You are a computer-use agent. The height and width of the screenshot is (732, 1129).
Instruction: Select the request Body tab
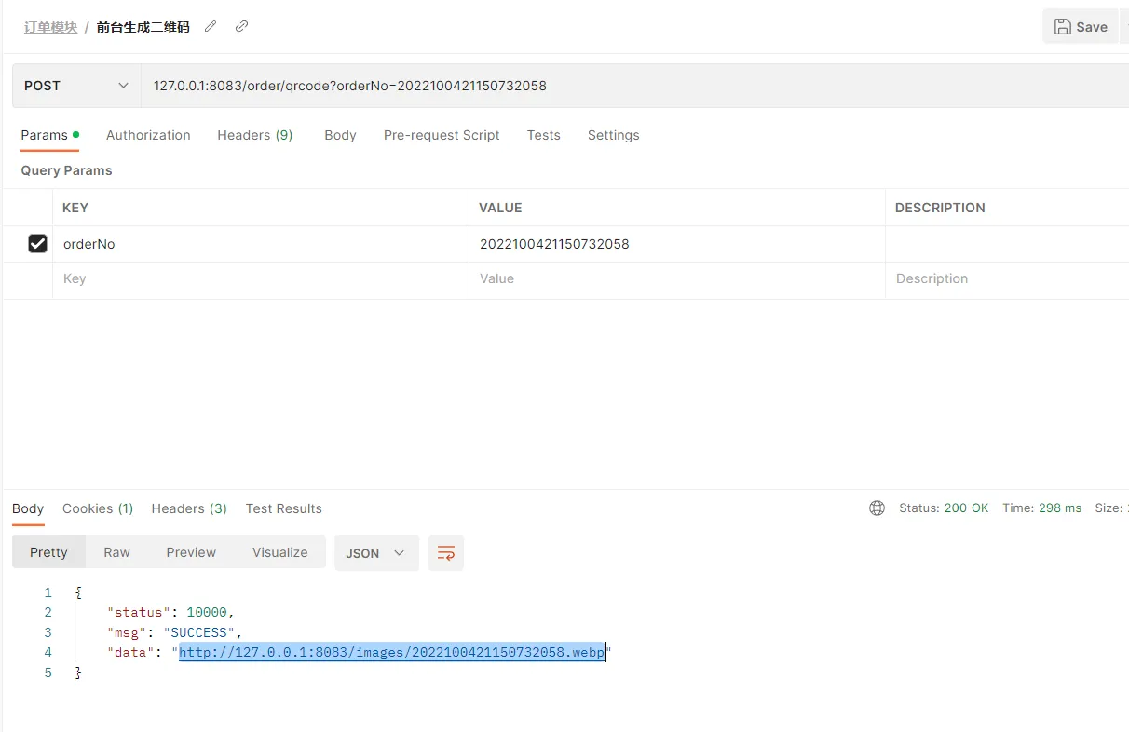[x=340, y=135]
